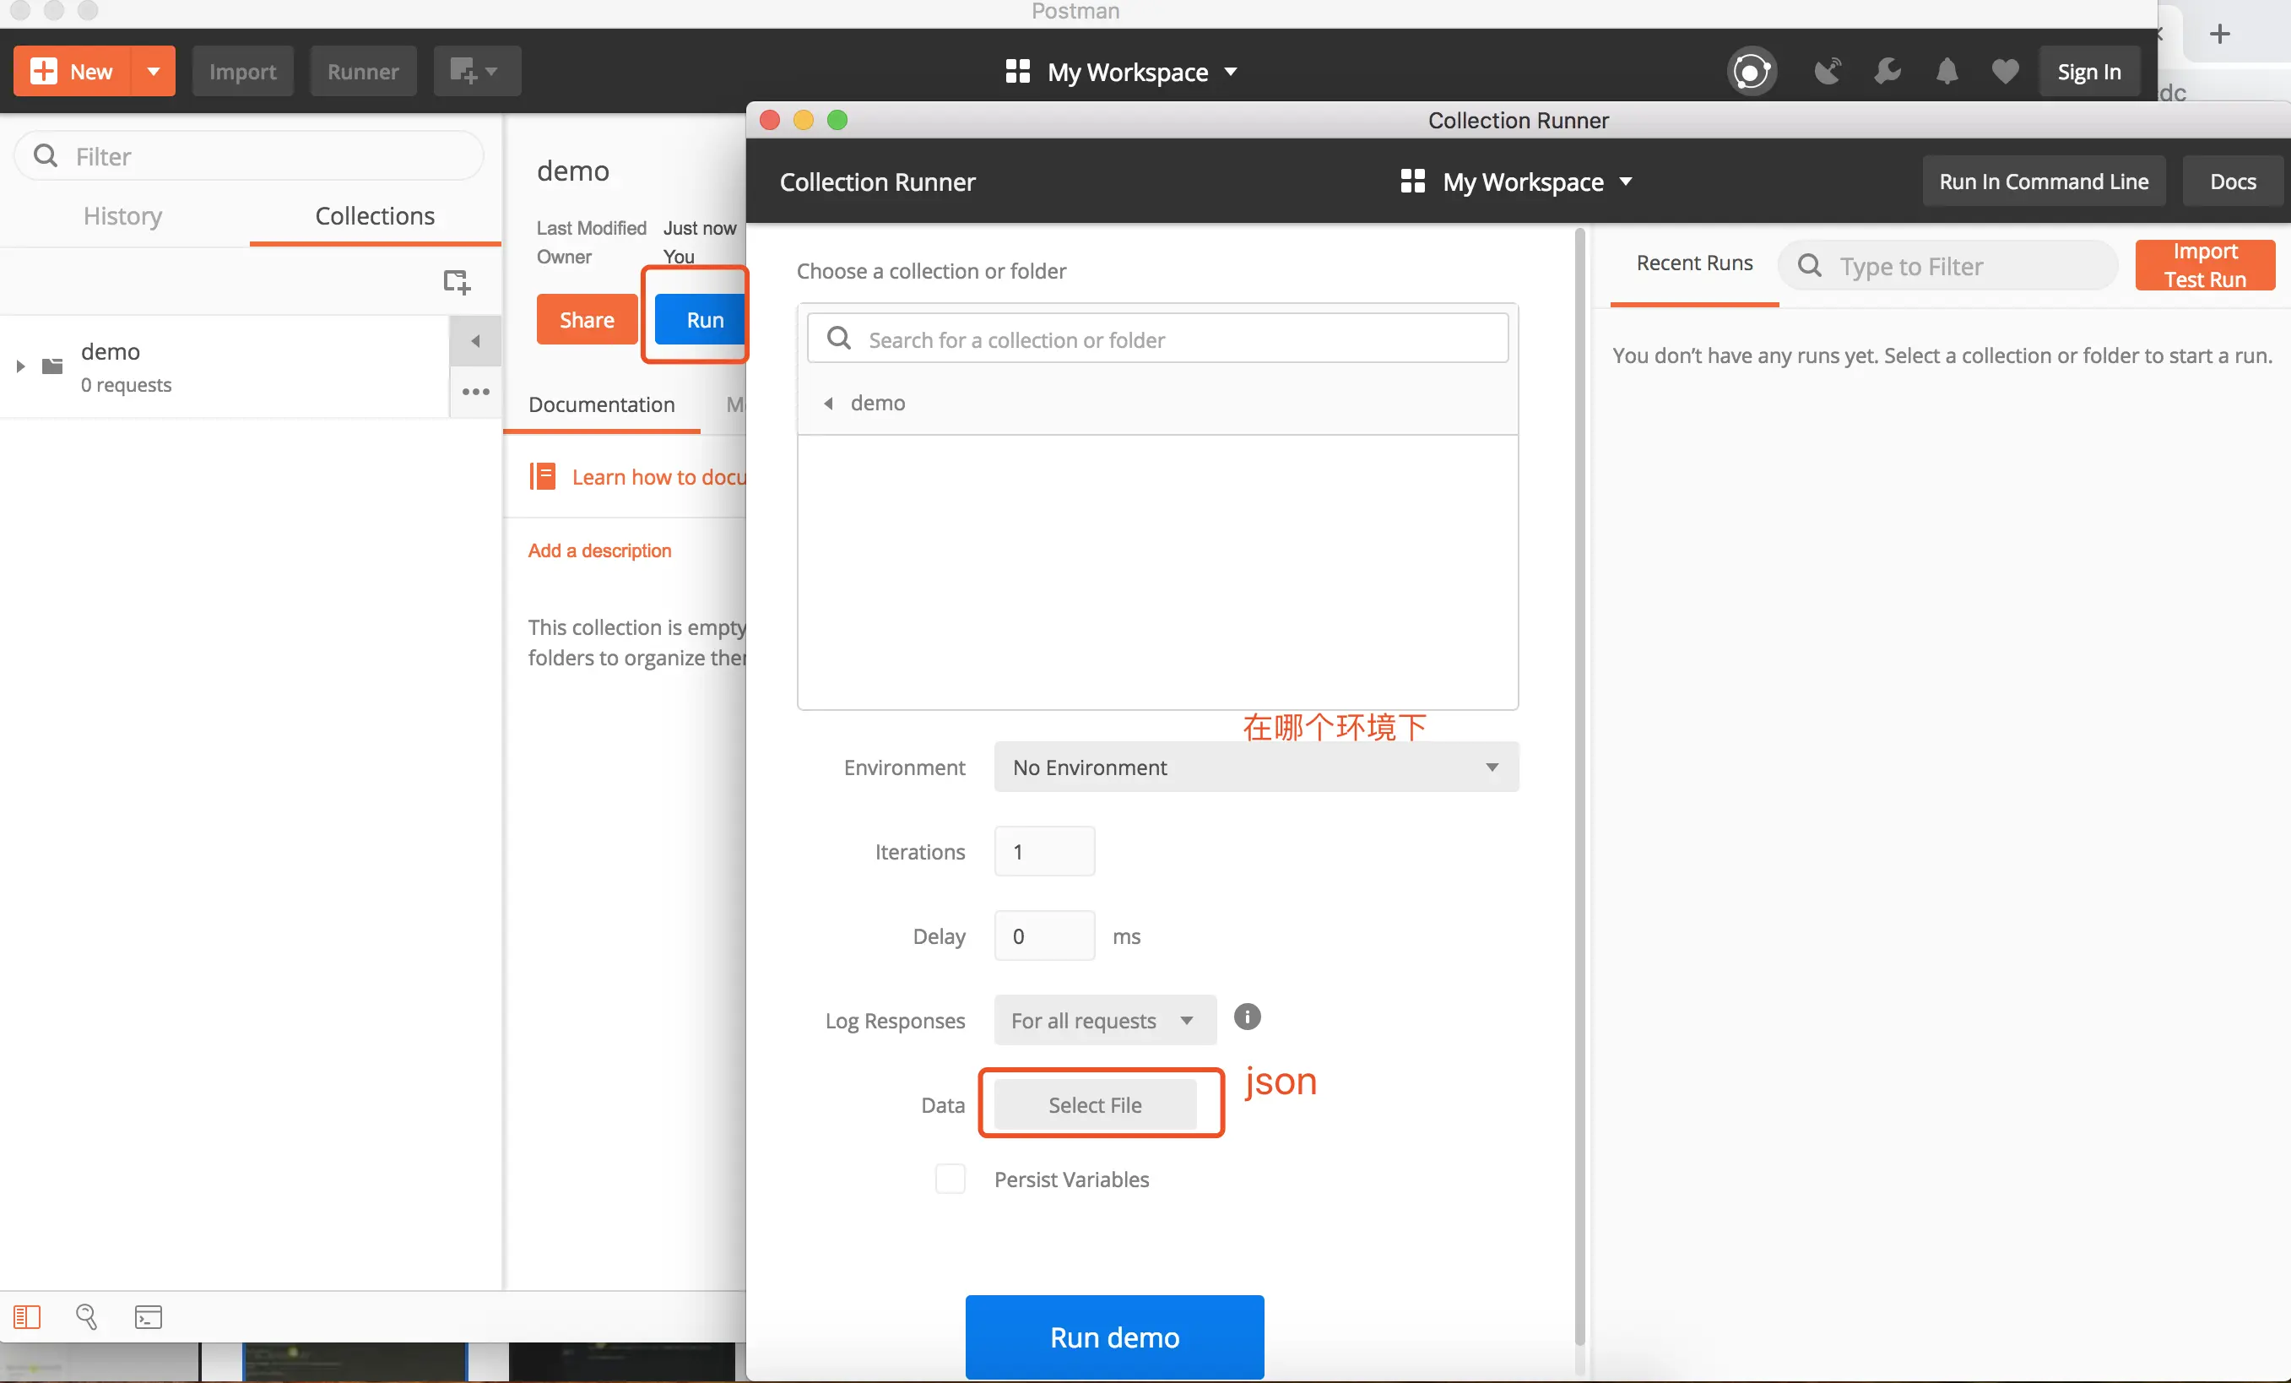Image resolution: width=2291 pixels, height=1383 pixels.
Task: Open the Postman console icon
Action: point(149,1316)
